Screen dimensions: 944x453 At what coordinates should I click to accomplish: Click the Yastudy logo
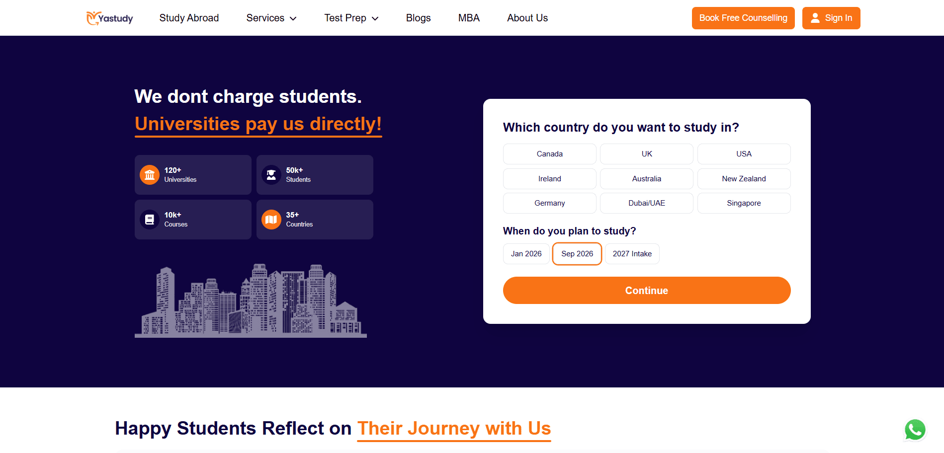(x=109, y=18)
